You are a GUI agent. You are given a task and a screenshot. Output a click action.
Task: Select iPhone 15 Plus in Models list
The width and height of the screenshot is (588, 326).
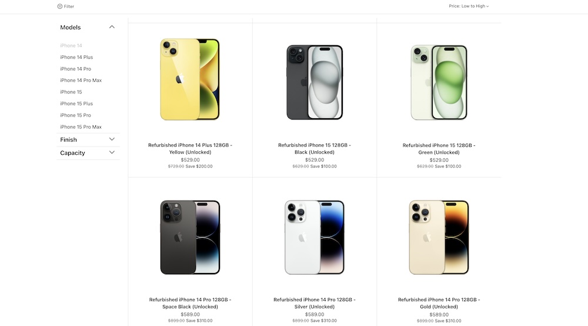click(76, 104)
